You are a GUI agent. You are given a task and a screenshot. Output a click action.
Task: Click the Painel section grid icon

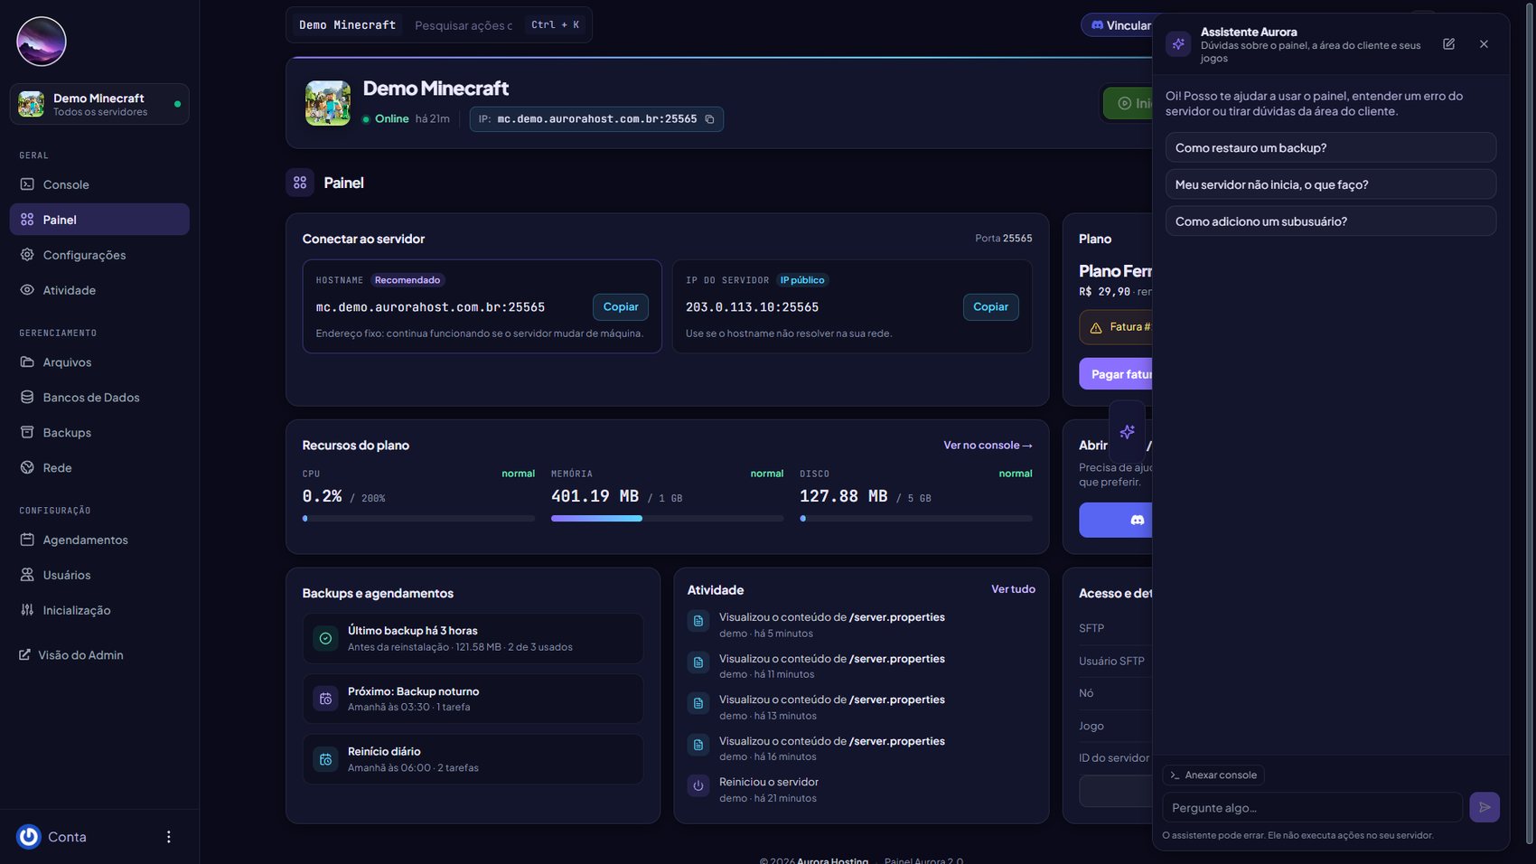pyautogui.click(x=300, y=183)
